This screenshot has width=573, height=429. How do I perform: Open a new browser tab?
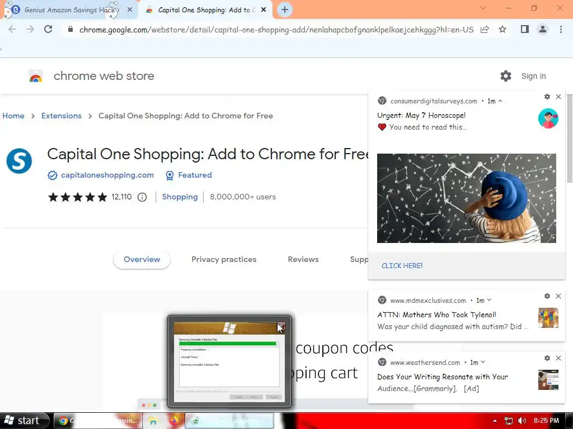coord(285,9)
